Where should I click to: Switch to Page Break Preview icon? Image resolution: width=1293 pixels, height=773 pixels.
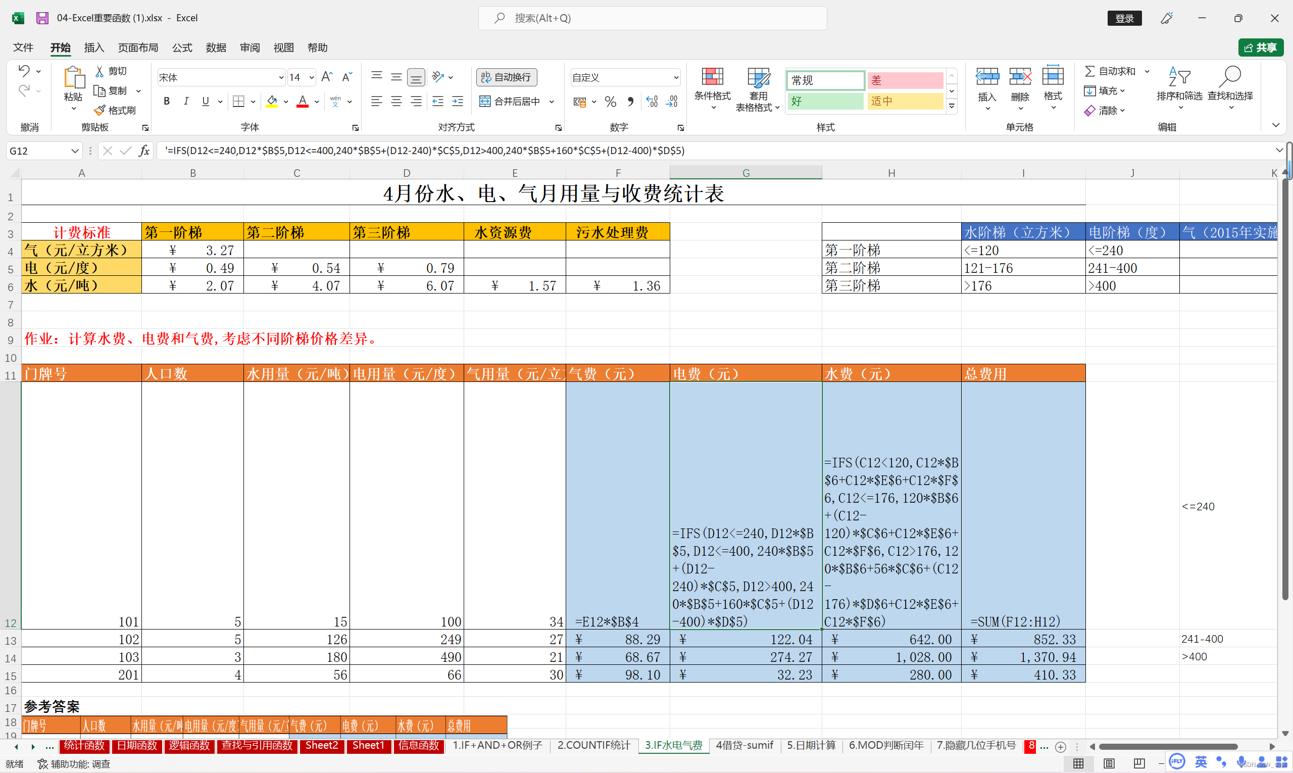[x=1139, y=763]
